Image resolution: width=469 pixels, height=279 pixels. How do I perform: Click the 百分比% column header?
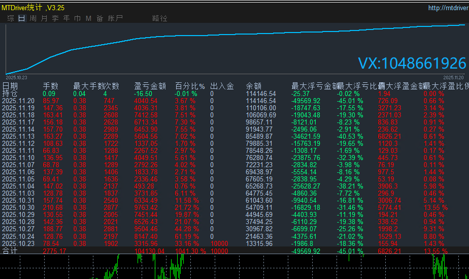[x=190, y=86]
